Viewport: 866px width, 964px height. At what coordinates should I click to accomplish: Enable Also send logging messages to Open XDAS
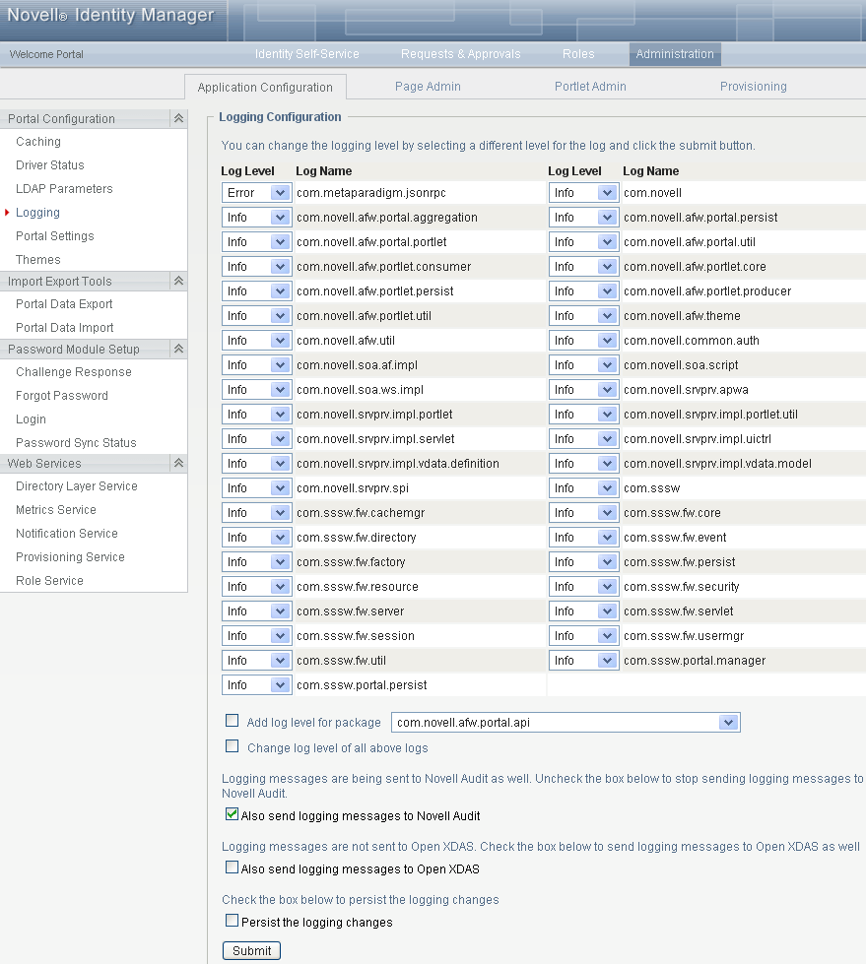[232, 868]
